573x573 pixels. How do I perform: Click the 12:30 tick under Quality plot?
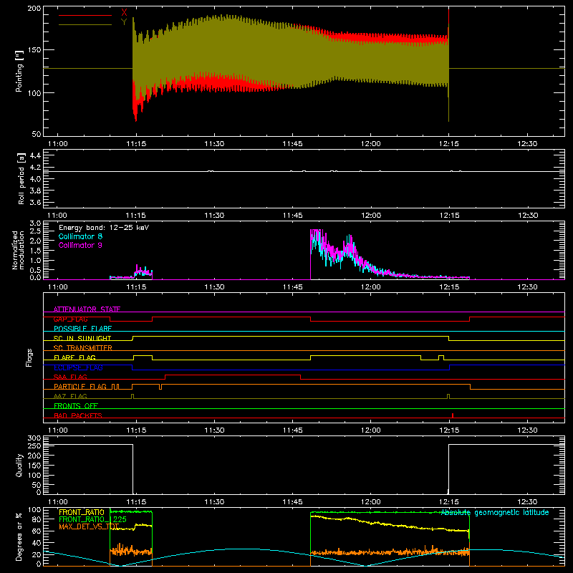[527, 502]
